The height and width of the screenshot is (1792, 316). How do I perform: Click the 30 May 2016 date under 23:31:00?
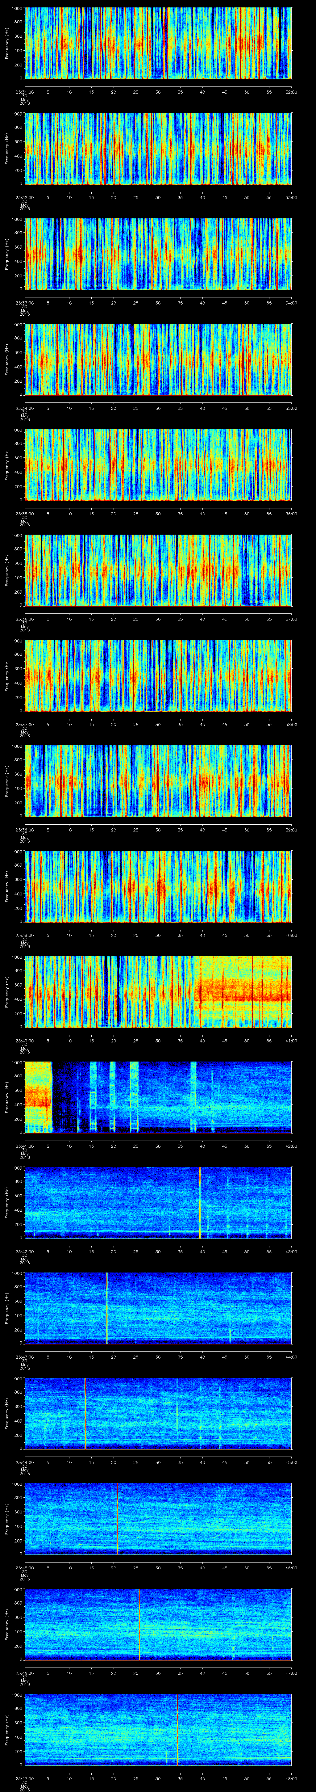coord(24,100)
